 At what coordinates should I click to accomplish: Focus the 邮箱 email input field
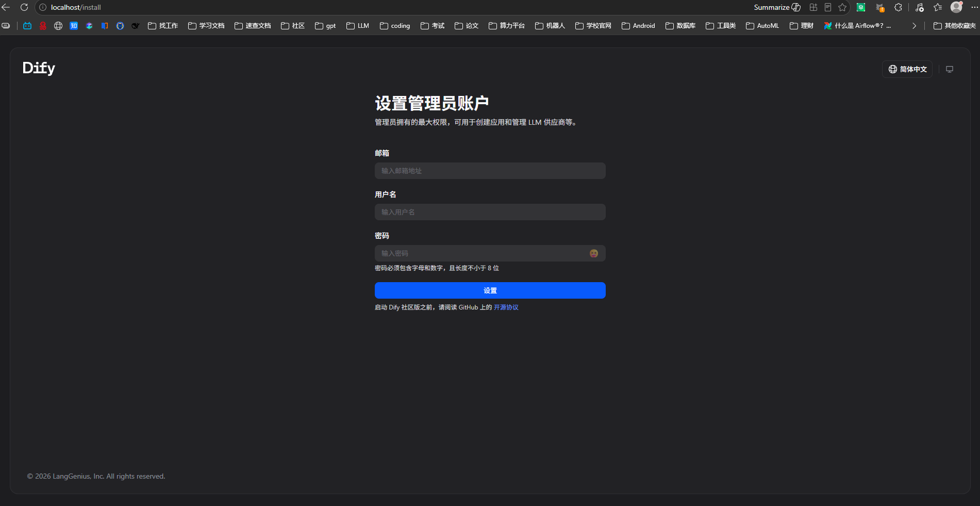490,171
